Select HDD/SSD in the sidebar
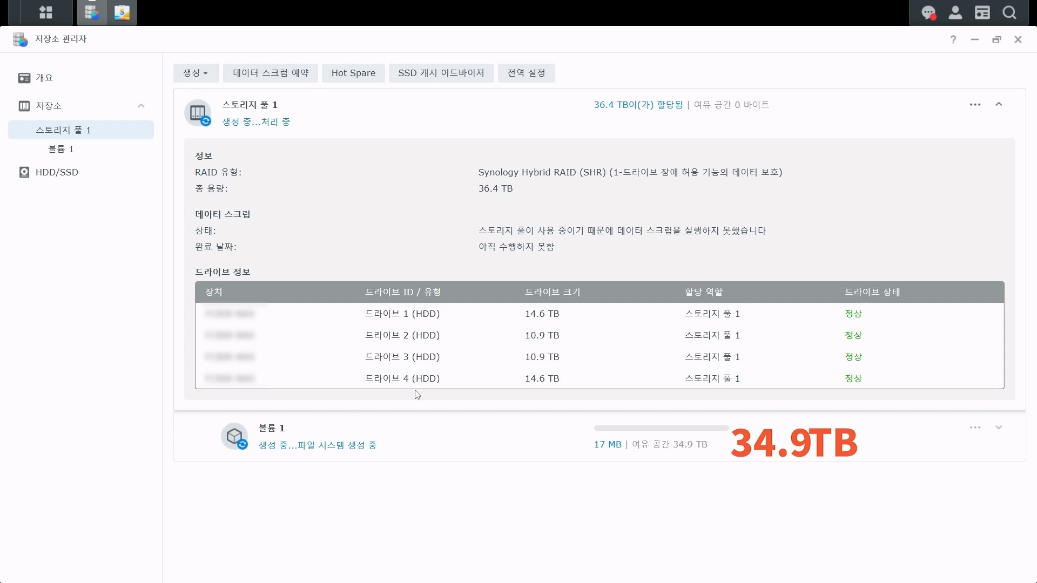The image size is (1037, 583). (57, 172)
